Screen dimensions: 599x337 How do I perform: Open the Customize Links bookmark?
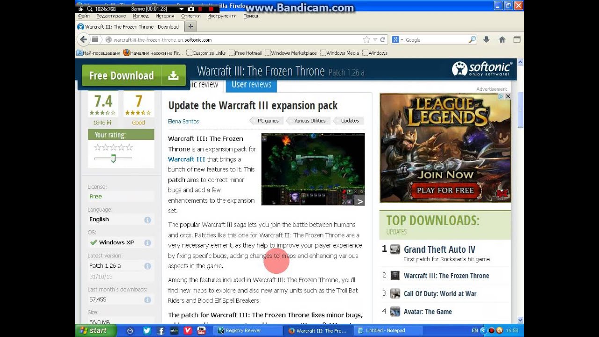(206, 53)
